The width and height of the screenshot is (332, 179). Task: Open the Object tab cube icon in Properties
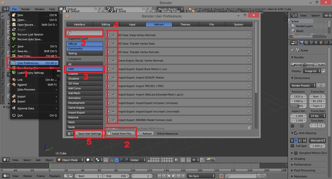321,43
